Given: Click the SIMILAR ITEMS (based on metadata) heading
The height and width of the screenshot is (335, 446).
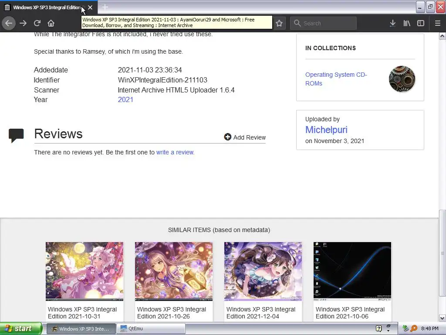Looking at the screenshot, I should (x=219, y=230).
